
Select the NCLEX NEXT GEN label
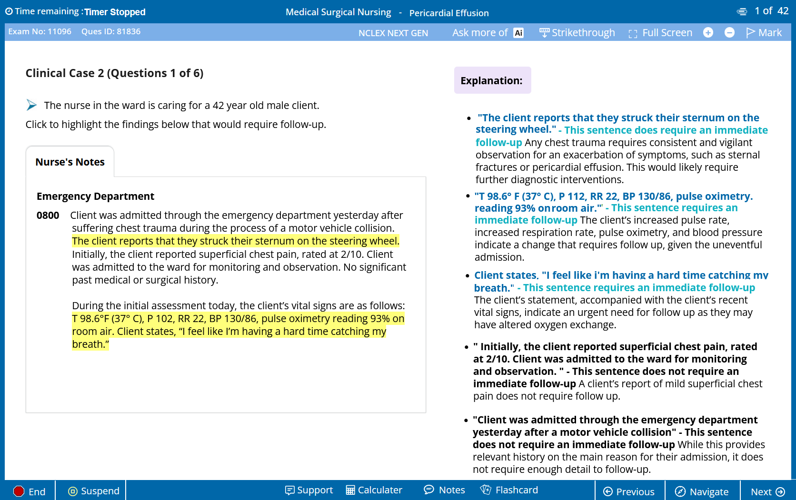(x=393, y=33)
